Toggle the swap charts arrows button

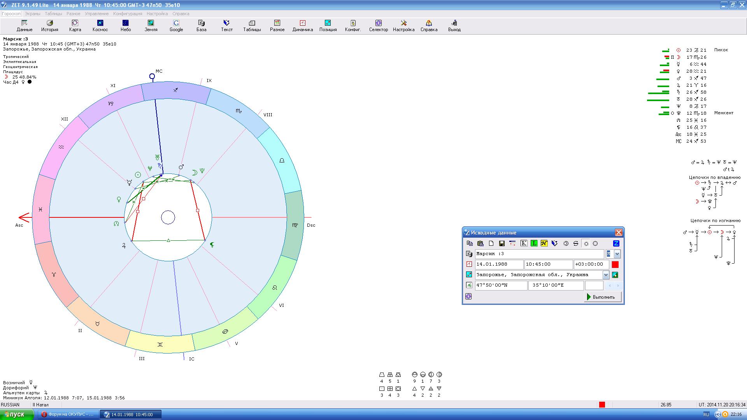pyautogui.click(x=576, y=243)
